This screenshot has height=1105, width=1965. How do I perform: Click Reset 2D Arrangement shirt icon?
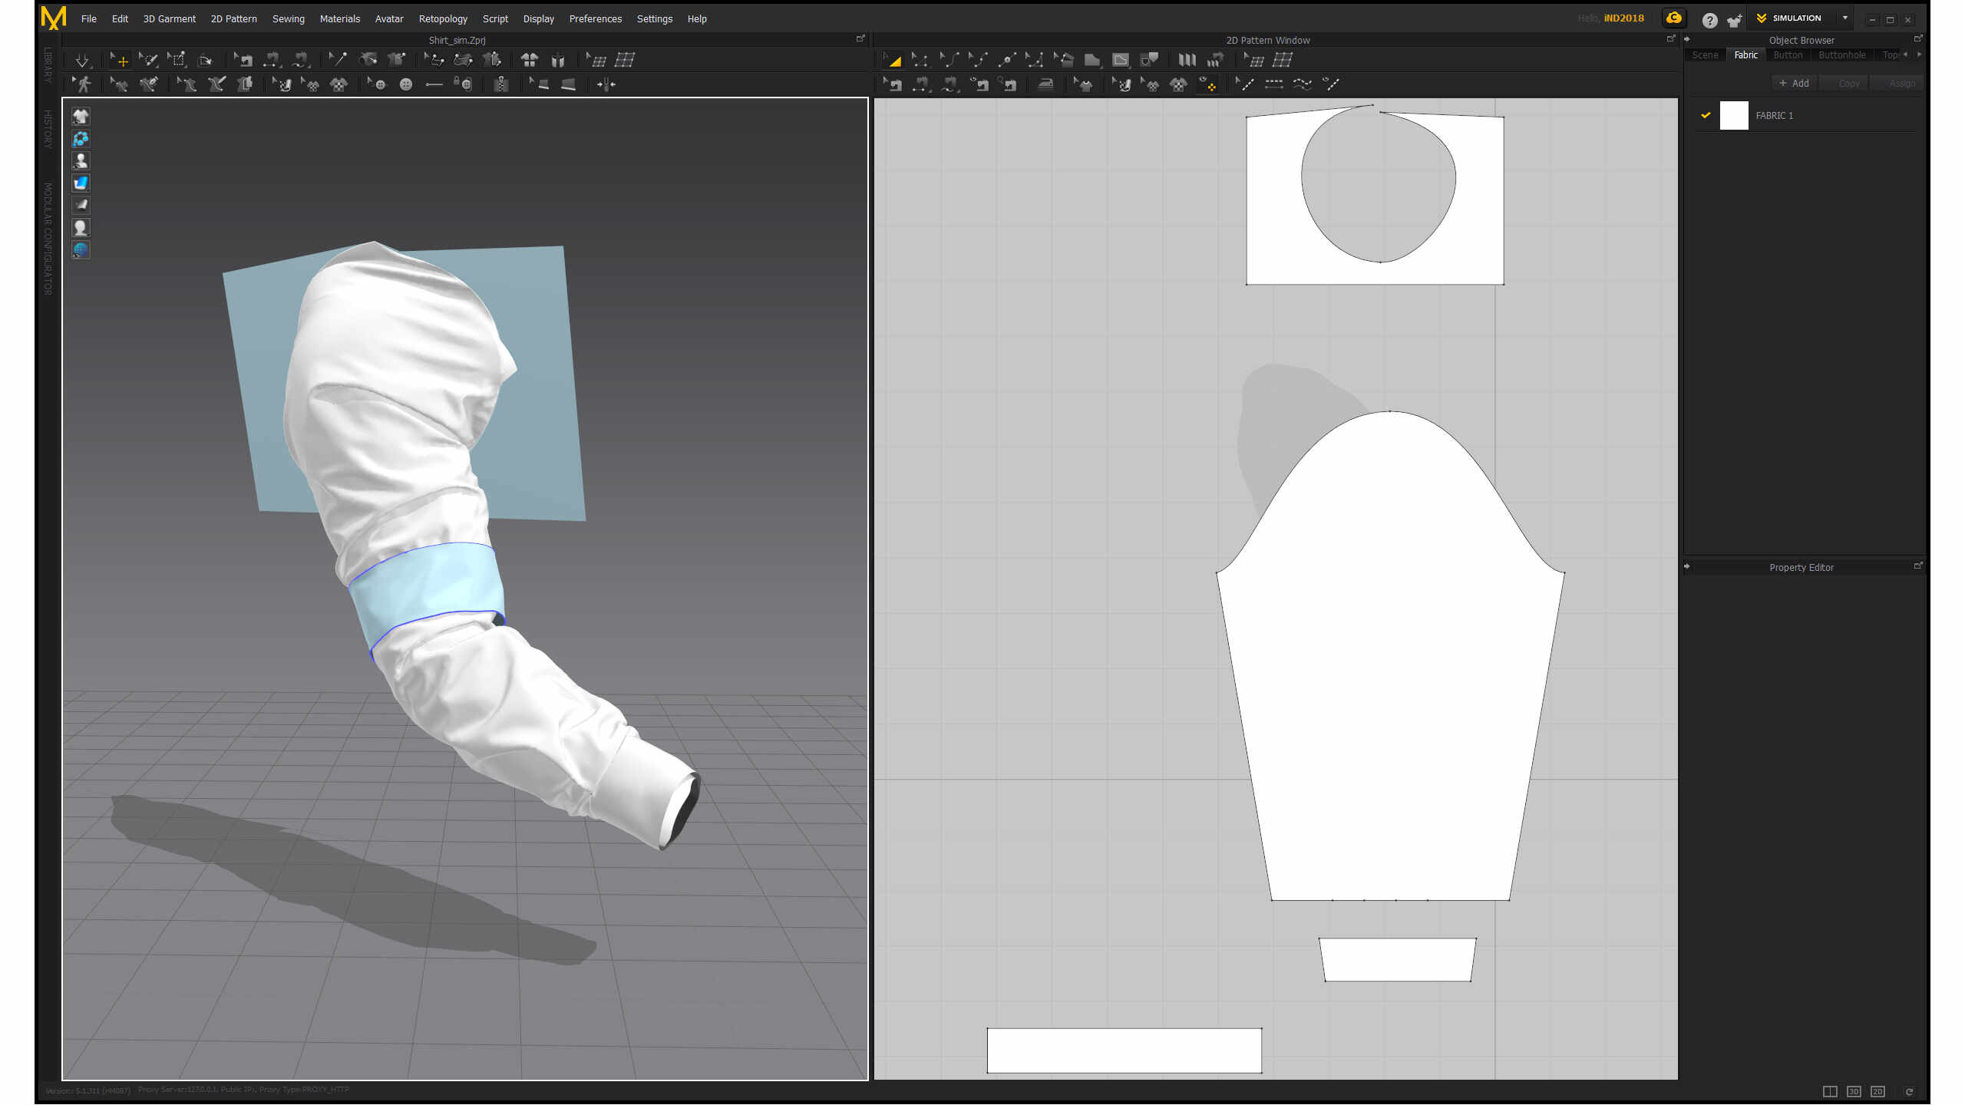click(530, 60)
